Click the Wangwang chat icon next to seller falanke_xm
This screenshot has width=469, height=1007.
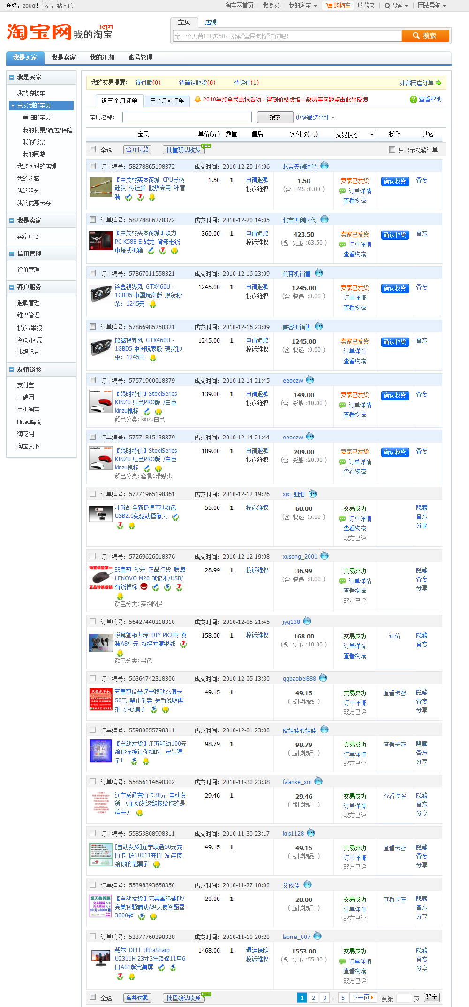(x=318, y=781)
